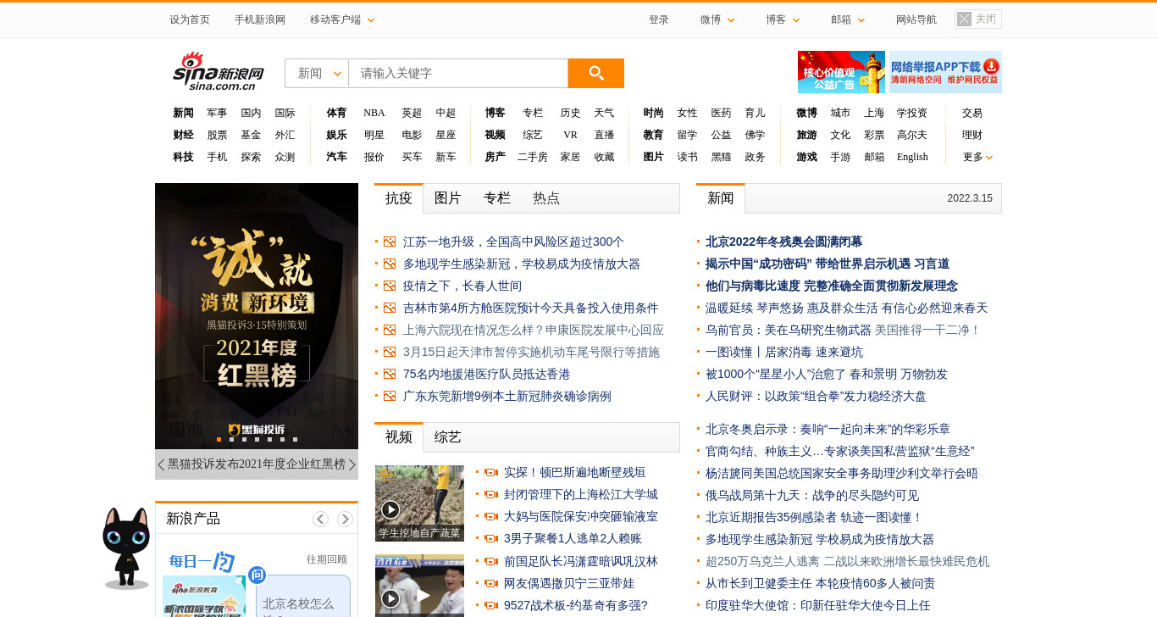Click image icon beside 疫情之下，长春人世间

[390, 286]
